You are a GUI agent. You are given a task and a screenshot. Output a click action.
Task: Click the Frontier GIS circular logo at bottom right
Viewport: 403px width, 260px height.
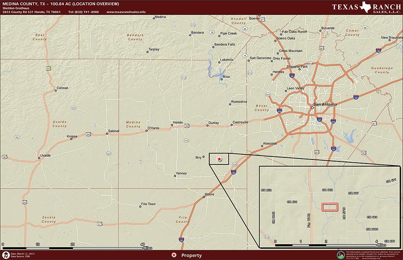pyautogui.click(x=341, y=254)
